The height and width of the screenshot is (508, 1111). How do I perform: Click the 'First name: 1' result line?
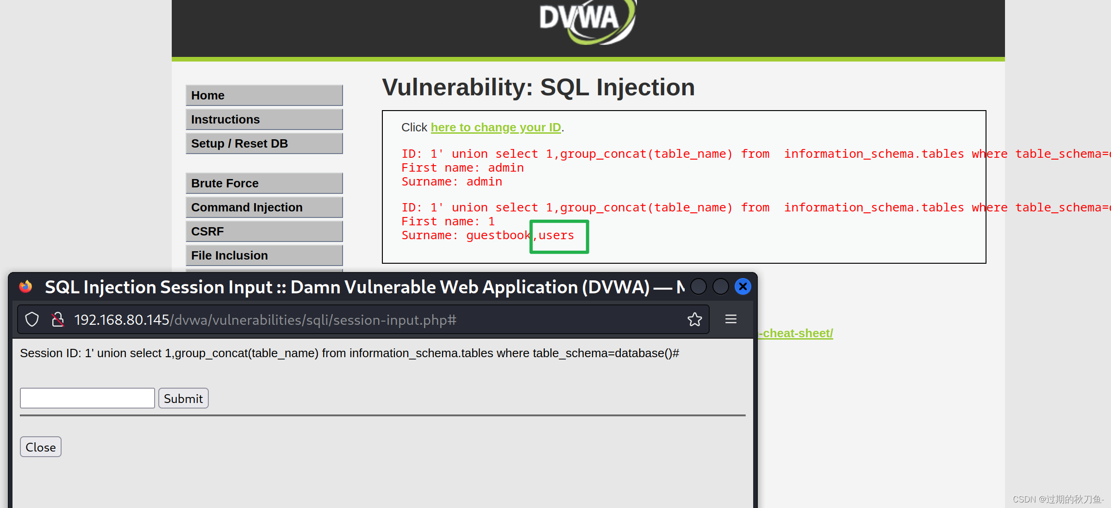448,222
